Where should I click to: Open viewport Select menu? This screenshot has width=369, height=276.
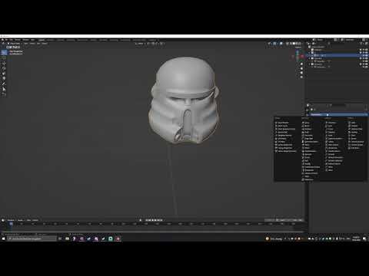tap(32, 44)
